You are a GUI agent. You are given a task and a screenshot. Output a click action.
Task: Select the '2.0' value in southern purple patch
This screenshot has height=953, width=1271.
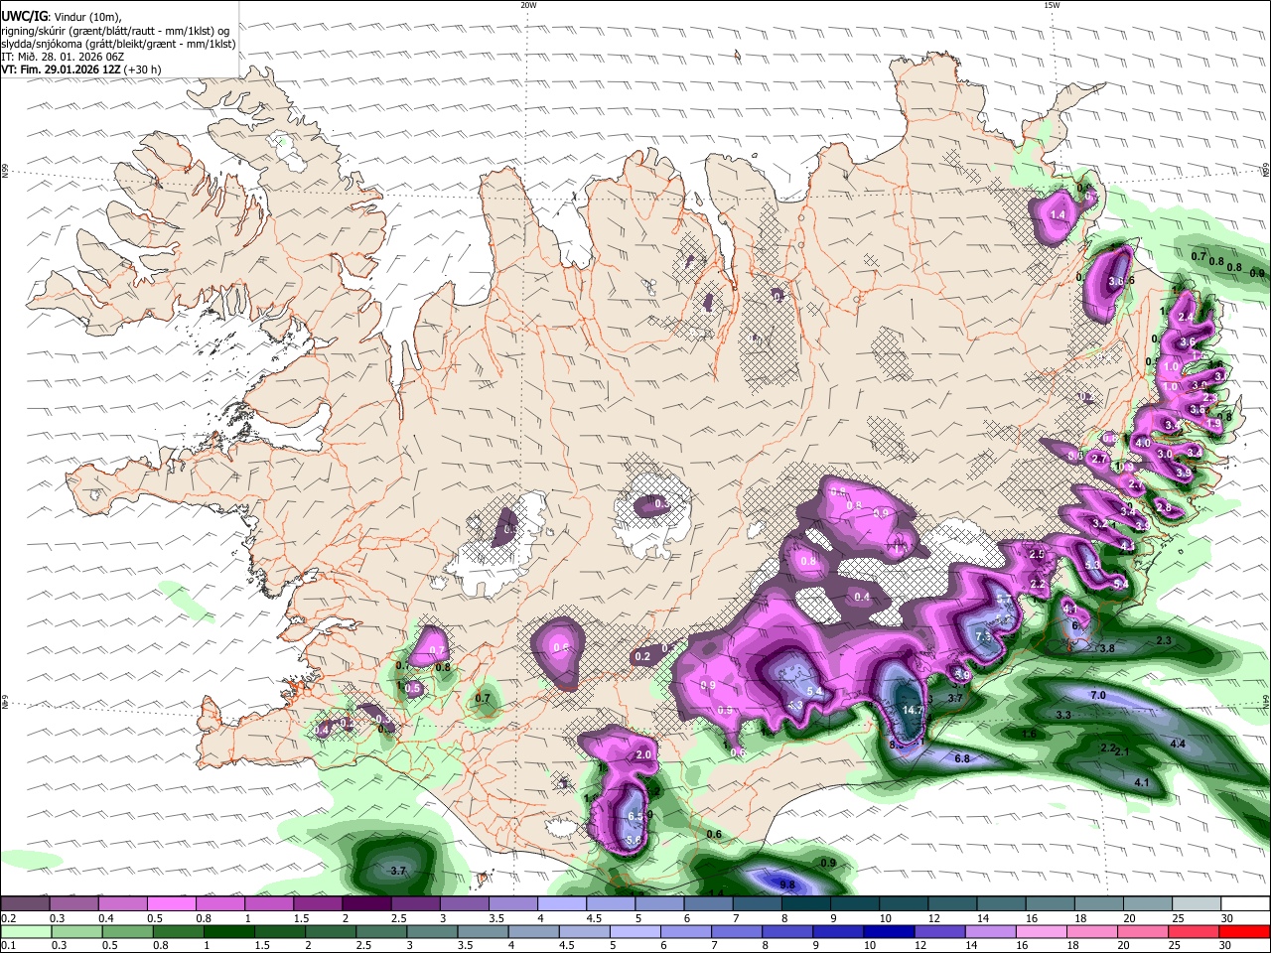(642, 754)
